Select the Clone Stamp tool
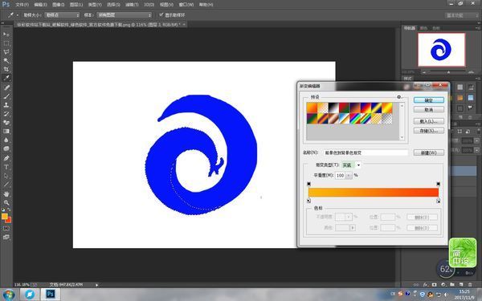Screen dimensions: 482x301 (6, 104)
